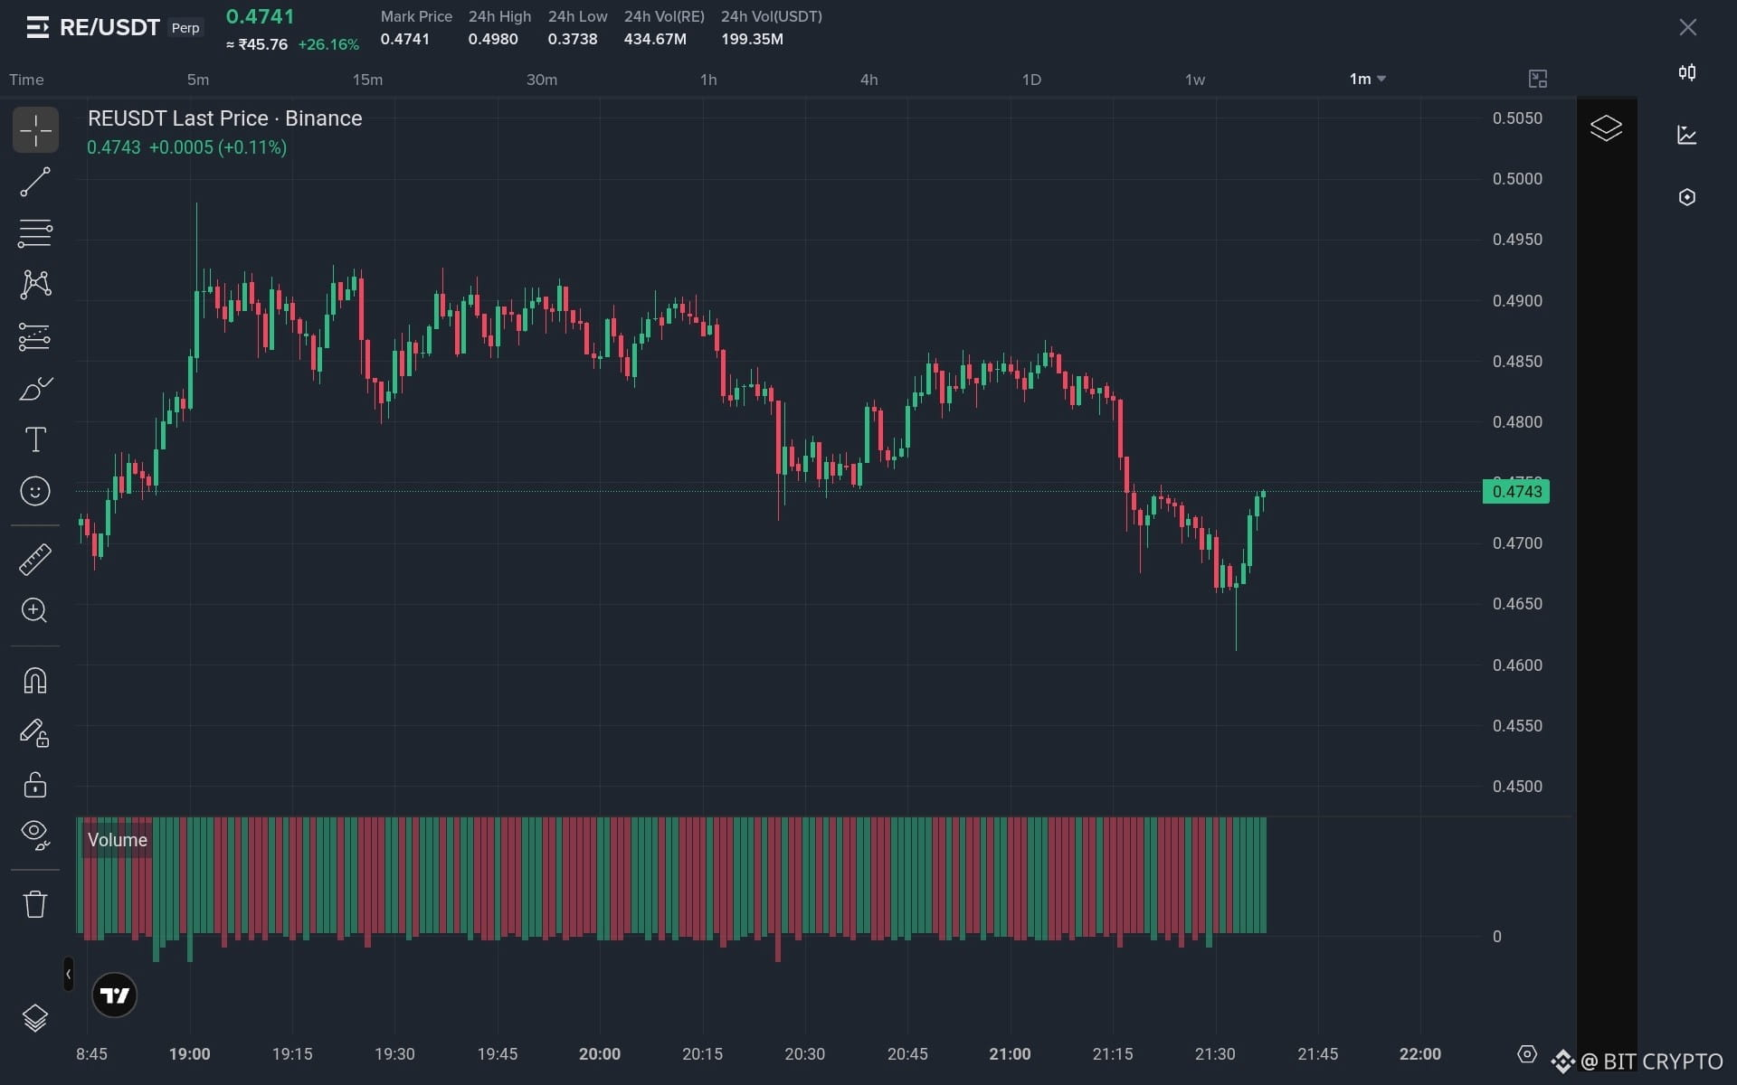
Task: Toggle the magnet snap mode
Action: point(35,680)
